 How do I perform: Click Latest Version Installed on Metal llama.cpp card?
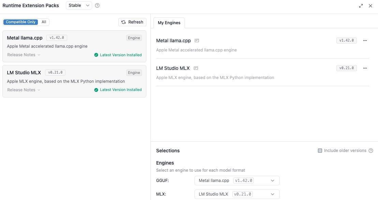point(121,55)
